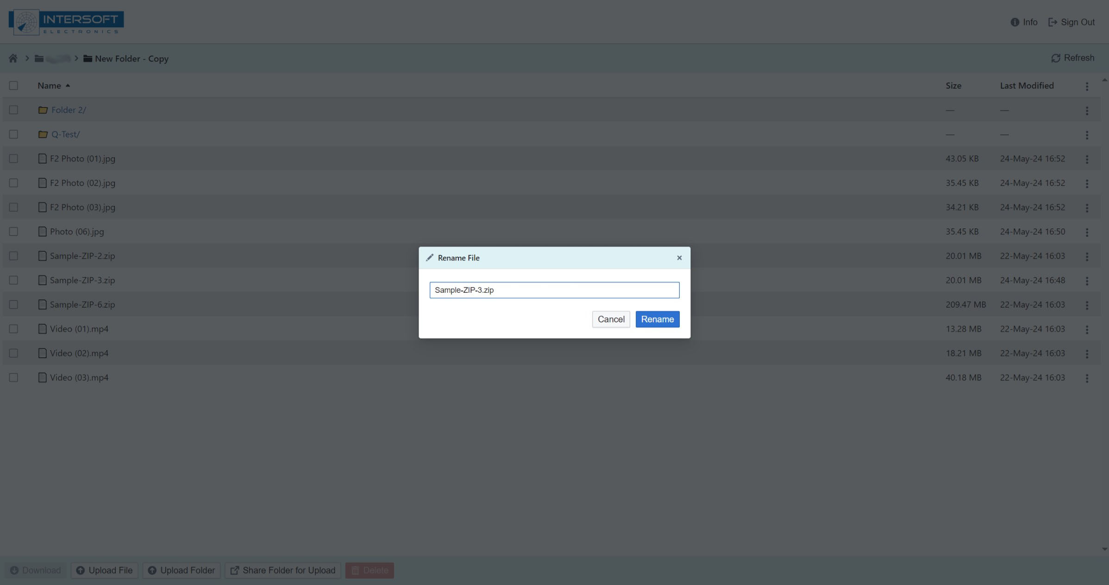Sort by Last Modified column header
The width and height of the screenshot is (1109, 585).
1027,86
